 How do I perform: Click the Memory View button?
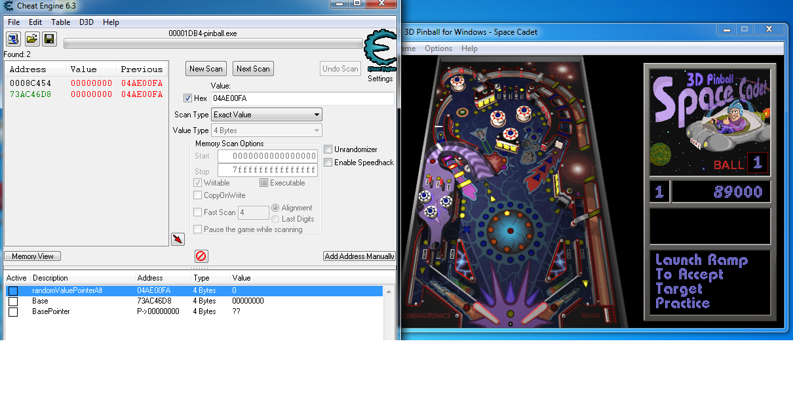(x=33, y=256)
